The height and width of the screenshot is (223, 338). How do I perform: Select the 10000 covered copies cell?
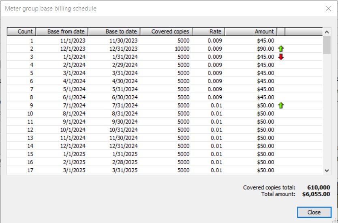(x=182, y=49)
